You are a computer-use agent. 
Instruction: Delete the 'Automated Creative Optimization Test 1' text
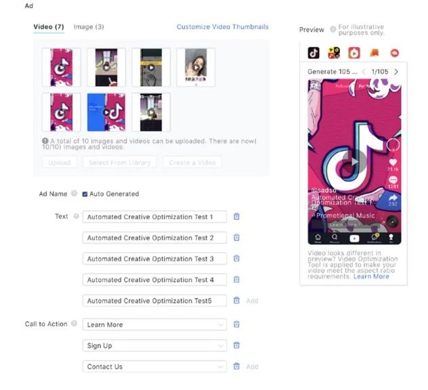pyautogui.click(x=236, y=217)
